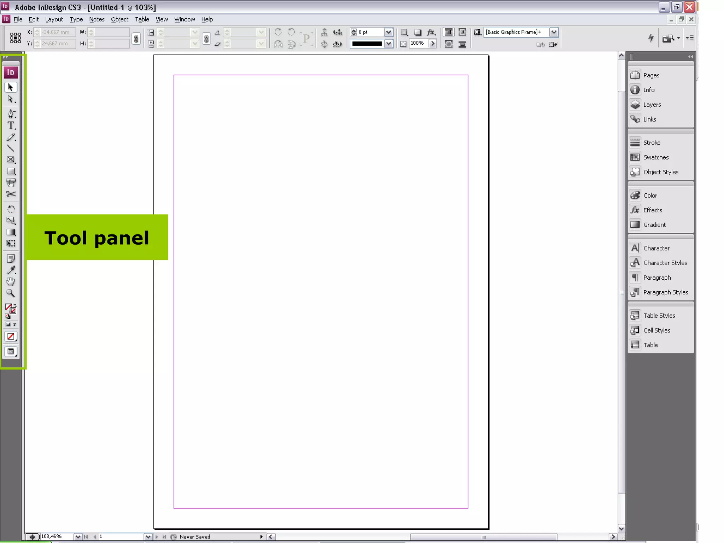Open the Object menu
724x543 pixels.
click(119, 19)
